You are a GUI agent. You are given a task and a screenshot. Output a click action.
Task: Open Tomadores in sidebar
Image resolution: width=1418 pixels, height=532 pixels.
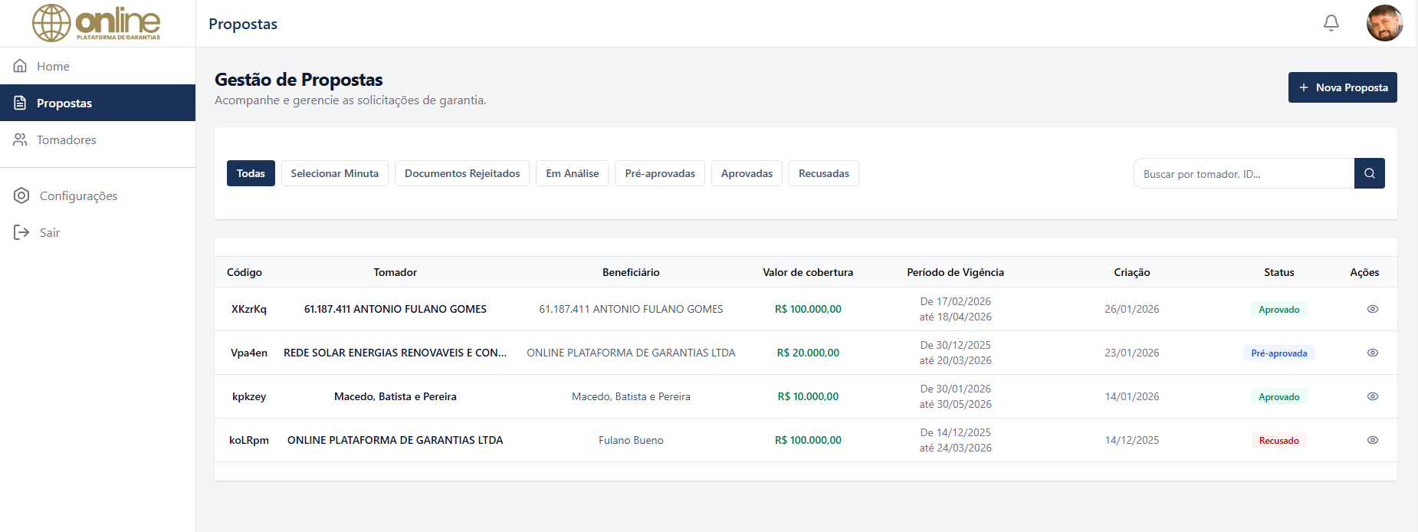coord(66,140)
